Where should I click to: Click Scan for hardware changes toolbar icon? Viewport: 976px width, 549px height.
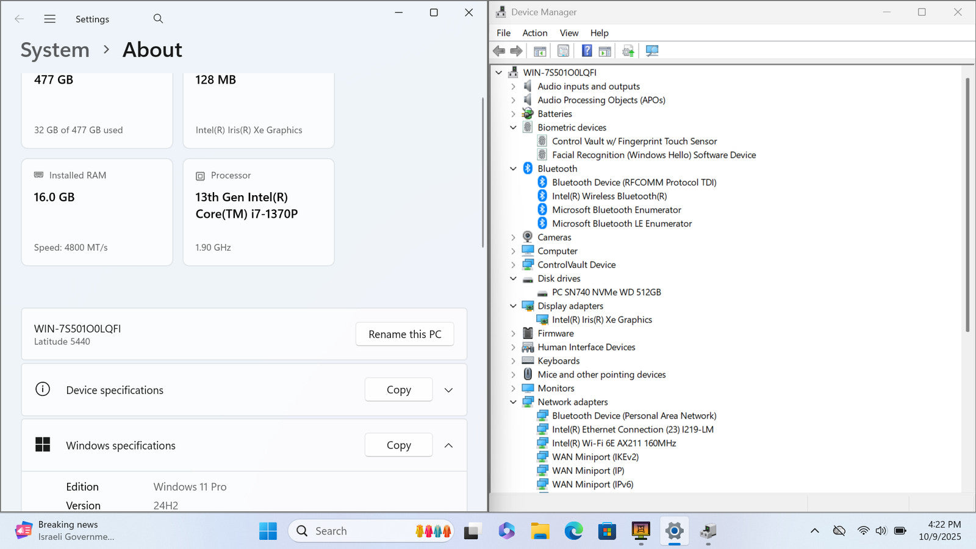coord(652,51)
